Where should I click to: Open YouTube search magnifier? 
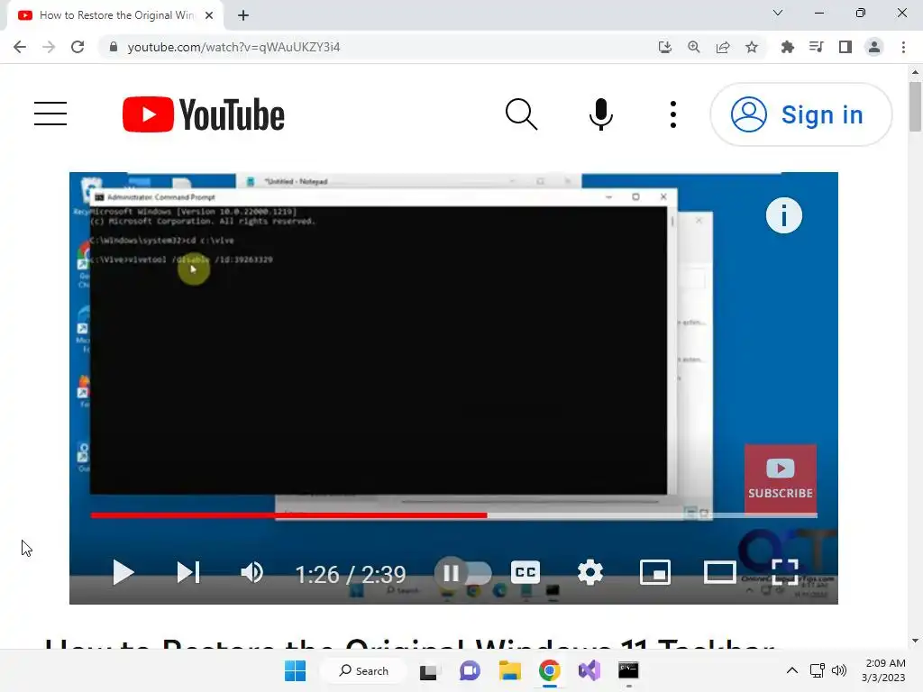pos(521,114)
